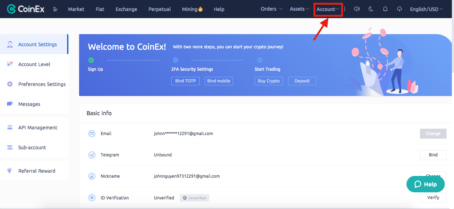This screenshot has height=209, width=454.
Task: Click the Account Level sidebar icon
Action: coord(10,64)
